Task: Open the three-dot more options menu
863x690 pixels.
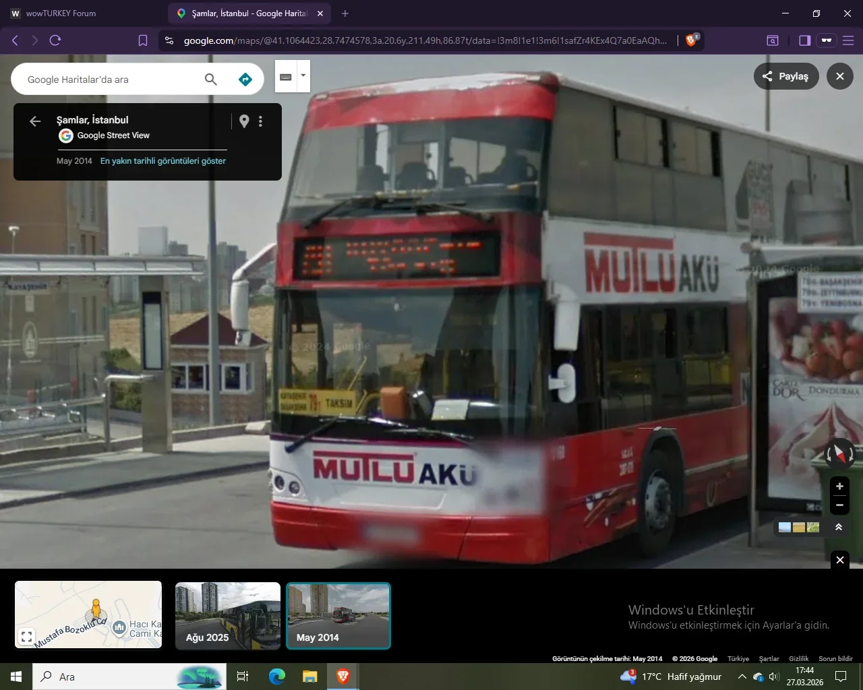Action: tap(261, 121)
